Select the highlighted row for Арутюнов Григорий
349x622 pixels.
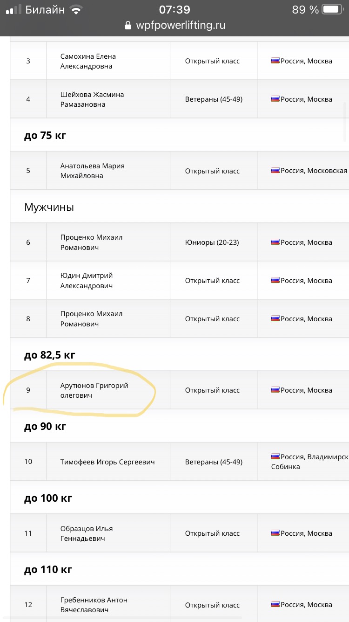pyautogui.click(x=93, y=390)
